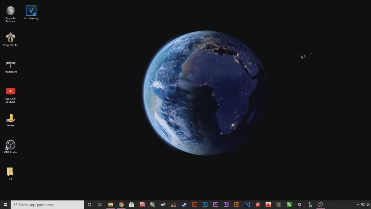Open Cortana from the taskbar

(x=89, y=205)
